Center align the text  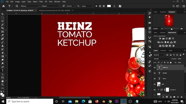pyautogui.click(x=100, y=6)
